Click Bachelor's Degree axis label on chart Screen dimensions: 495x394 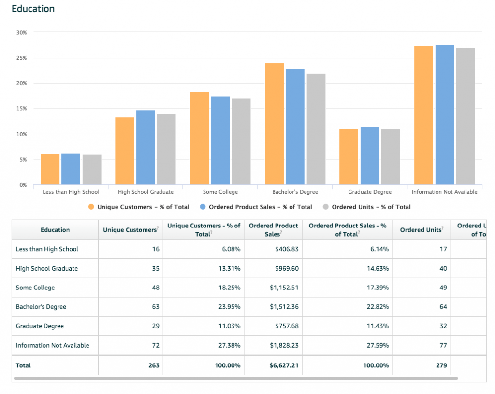(295, 192)
